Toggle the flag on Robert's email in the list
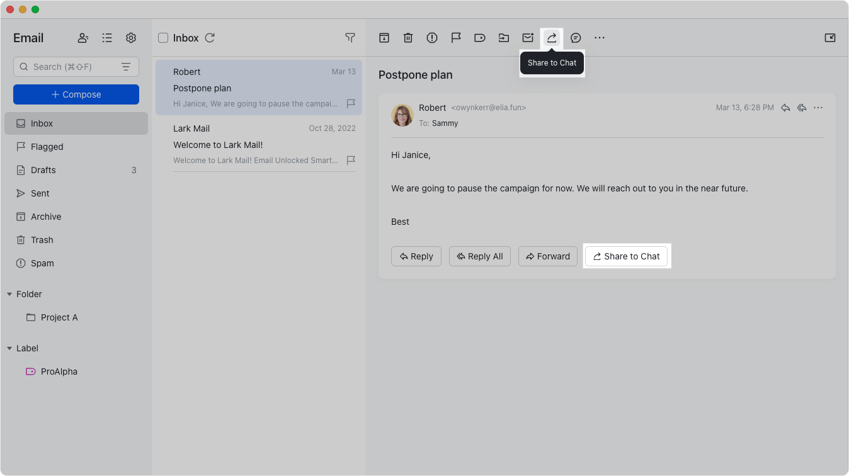The height and width of the screenshot is (476, 849). pos(351,103)
